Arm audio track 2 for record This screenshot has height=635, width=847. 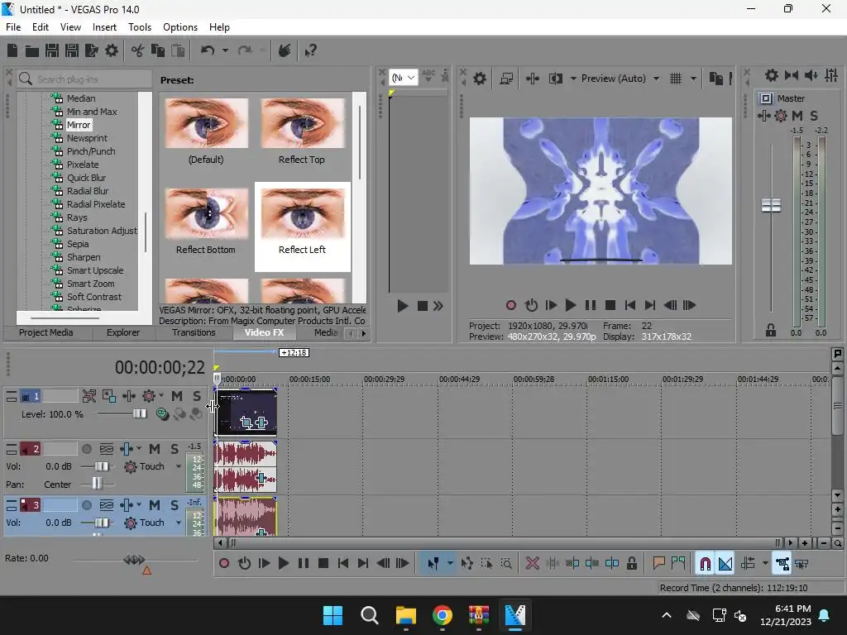86,449
